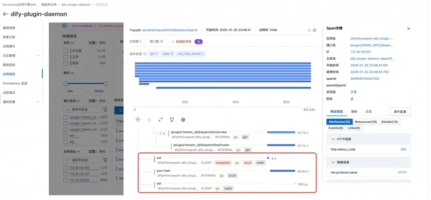Viewport: 431px width, 200px height.
Task: Toggle the 正常 status checkbox
Action: point(65,57)
